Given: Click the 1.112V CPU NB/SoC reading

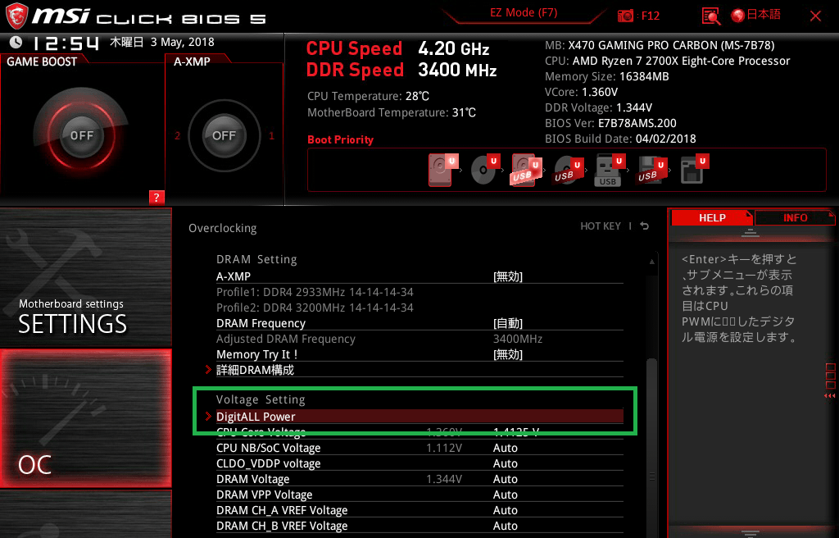Looking at the screenshot, I should point(444,448).
